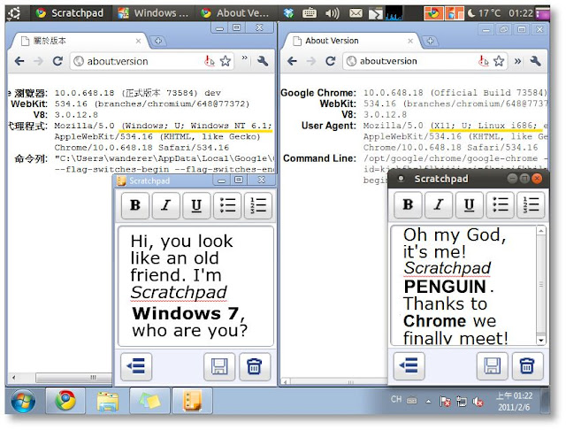Insert bulleted list in Linux Scratchpad
The height and width of the screenshot is (430, 566).
pos(500,204)
